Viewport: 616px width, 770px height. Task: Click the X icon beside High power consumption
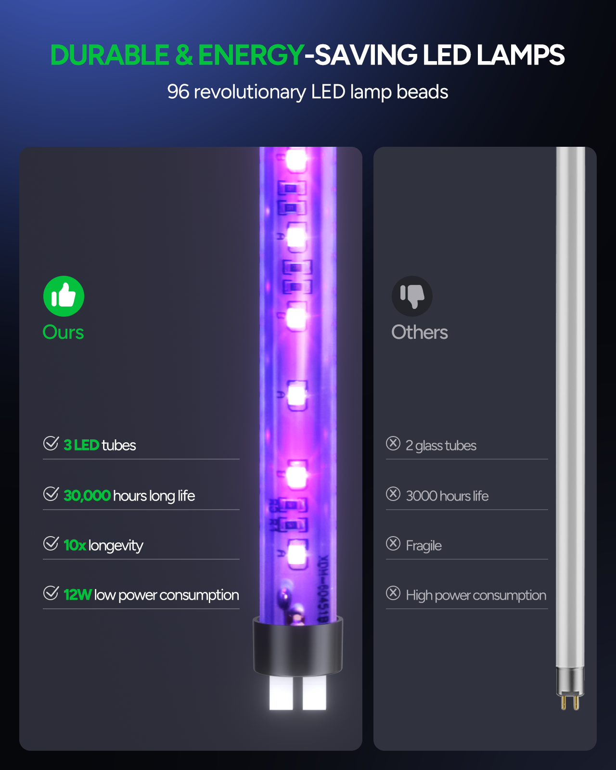tap(393, 593)
